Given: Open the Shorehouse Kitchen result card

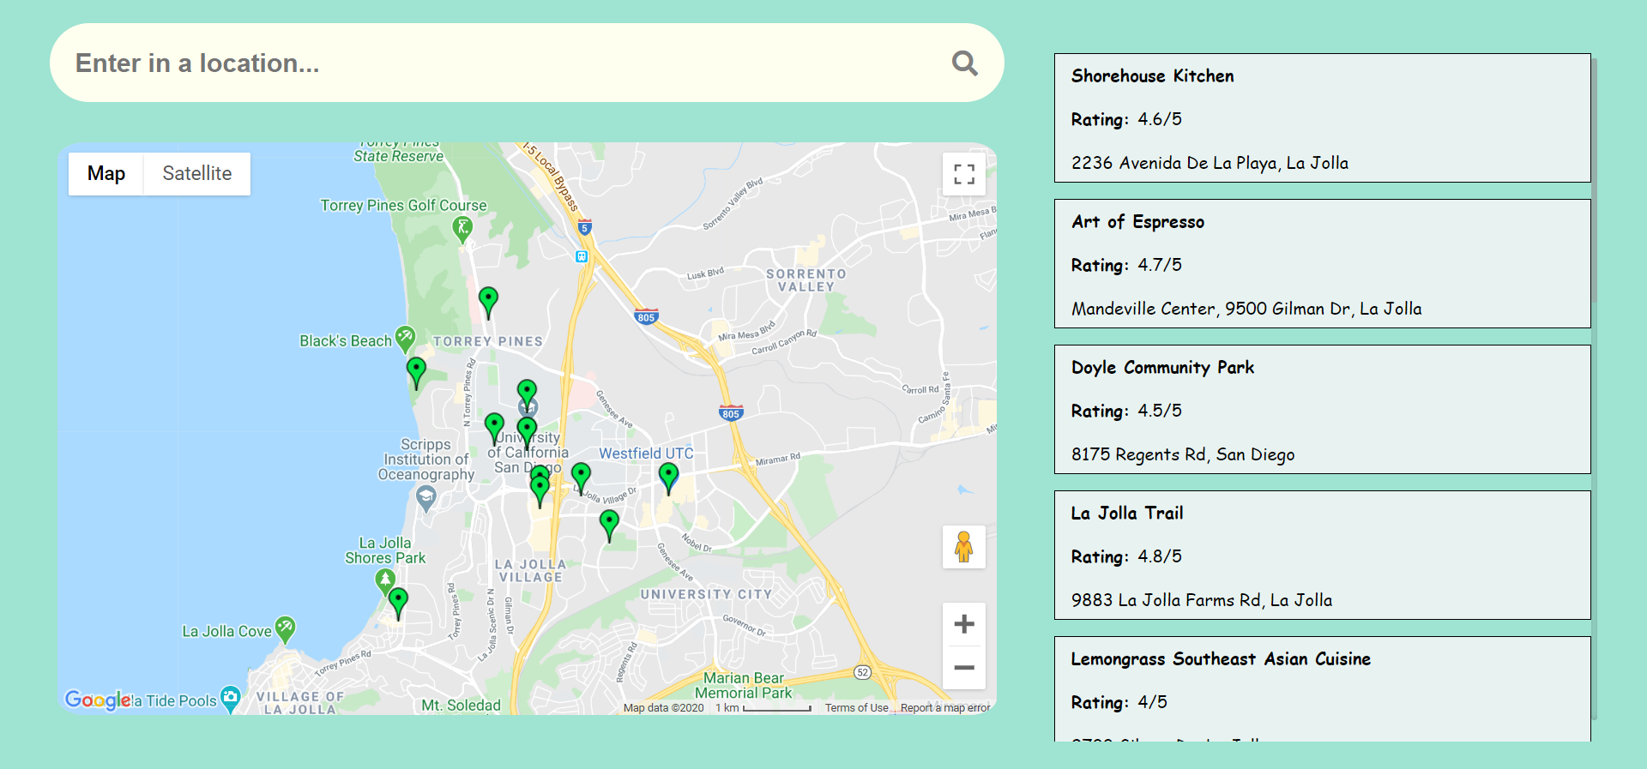Looking at the screenshot, I should 1322,117.
